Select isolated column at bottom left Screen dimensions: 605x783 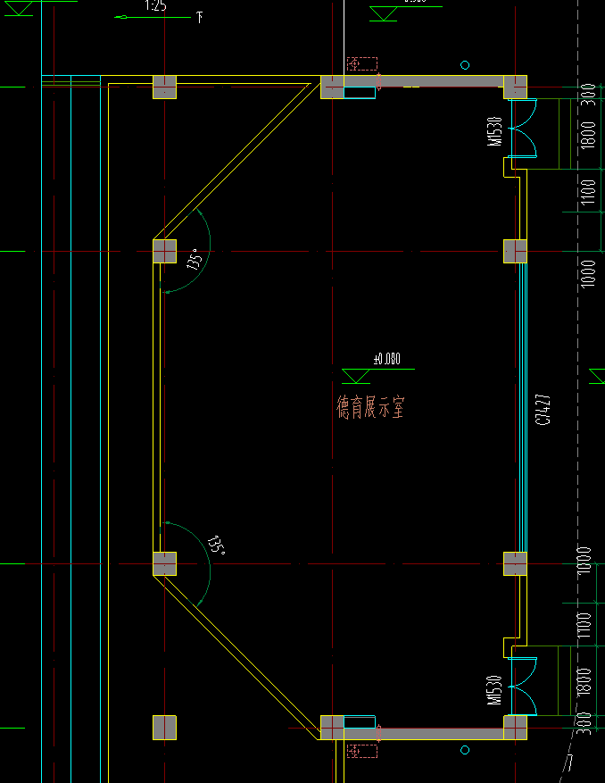(x=164, y=728)
